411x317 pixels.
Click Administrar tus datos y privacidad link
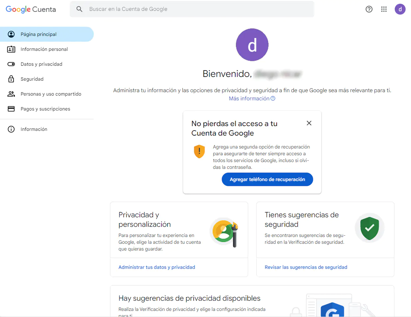click(157, 267)
